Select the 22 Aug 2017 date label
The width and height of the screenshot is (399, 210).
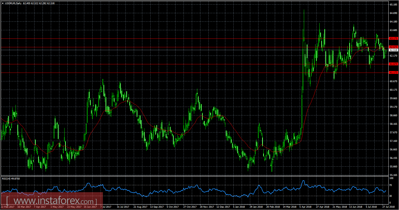pos(140,207)
